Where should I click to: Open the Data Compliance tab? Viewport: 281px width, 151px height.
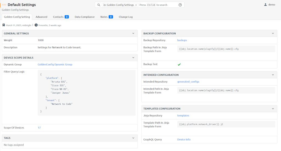click(85, 17)
